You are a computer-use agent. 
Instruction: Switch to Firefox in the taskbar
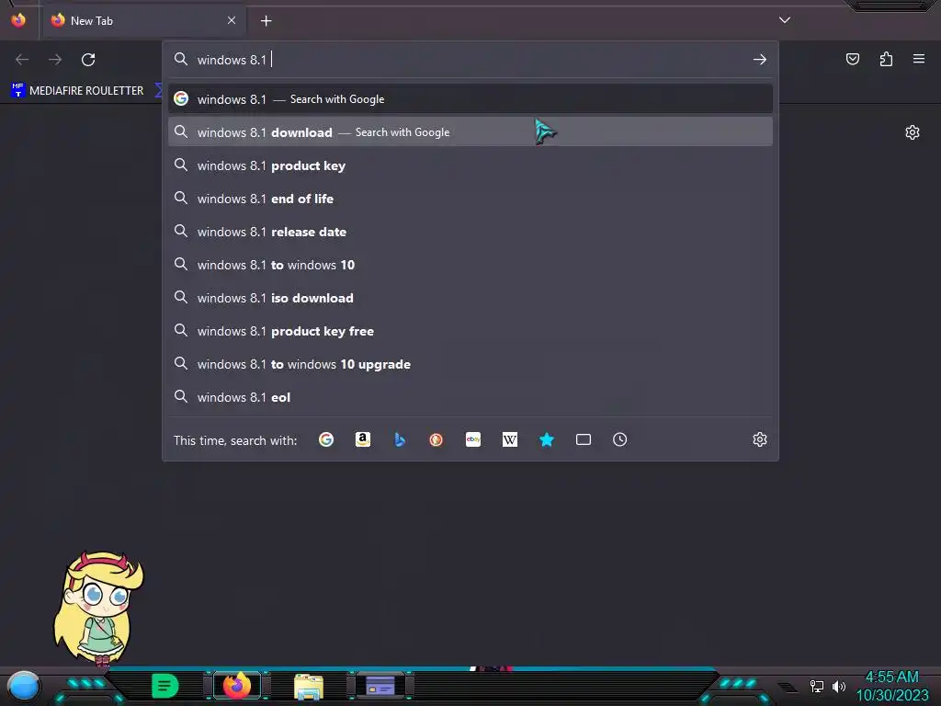pos(237,686)
